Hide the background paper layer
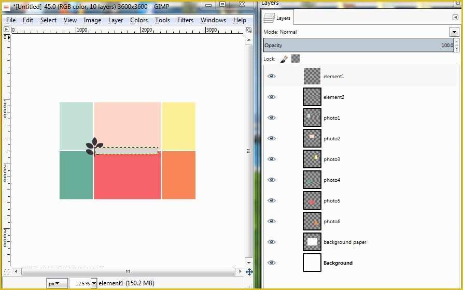This screenshot has width=463, height=290. [x=271, y=242]
